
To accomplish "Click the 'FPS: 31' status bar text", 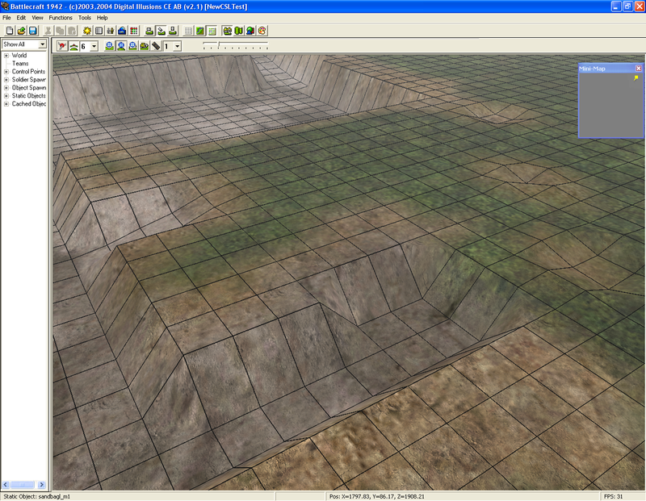I will pos(614,496).
